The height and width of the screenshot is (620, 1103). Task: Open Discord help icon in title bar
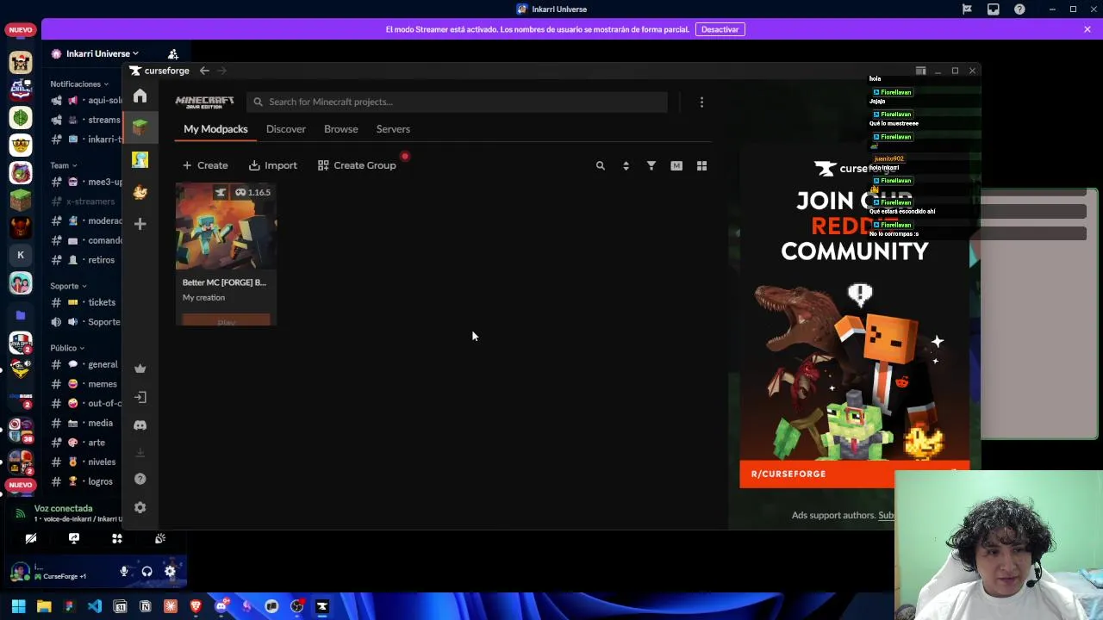(x=1020, y=9)
